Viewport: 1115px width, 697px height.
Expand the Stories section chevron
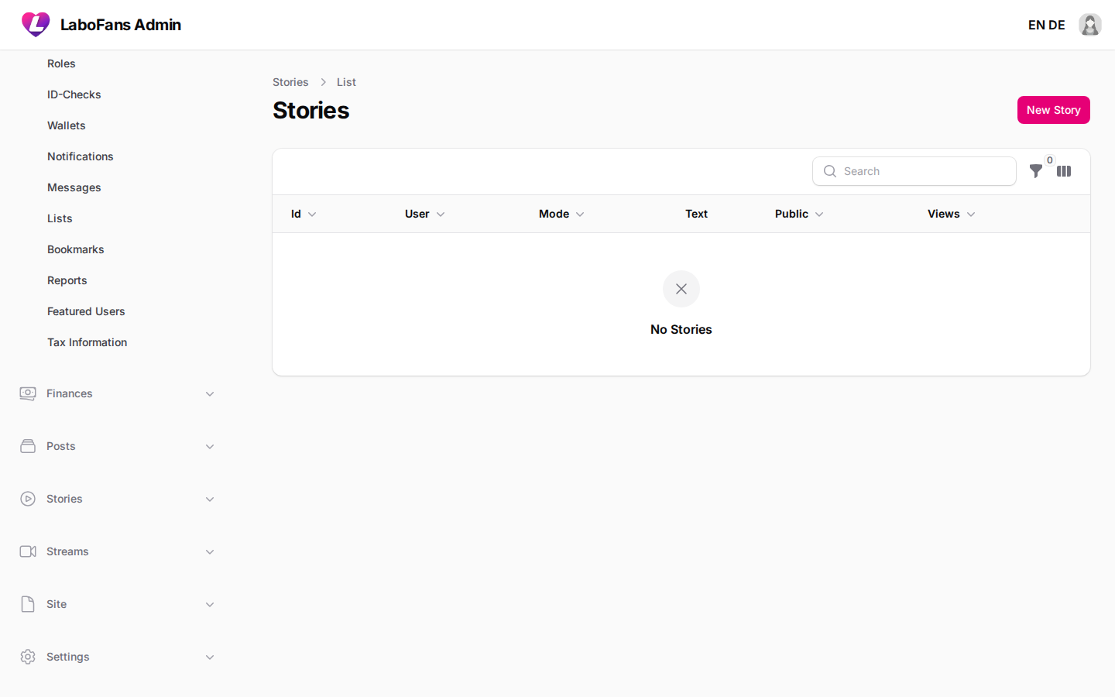click(x=210, y=499)
